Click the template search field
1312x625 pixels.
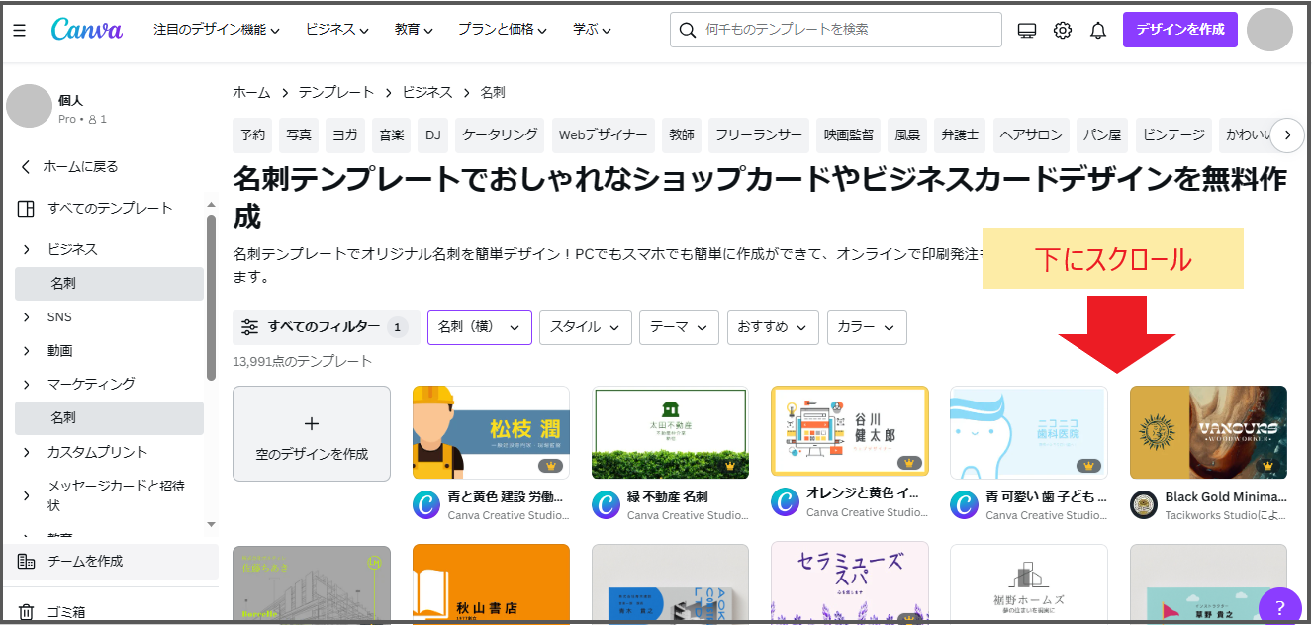(847, 30)
